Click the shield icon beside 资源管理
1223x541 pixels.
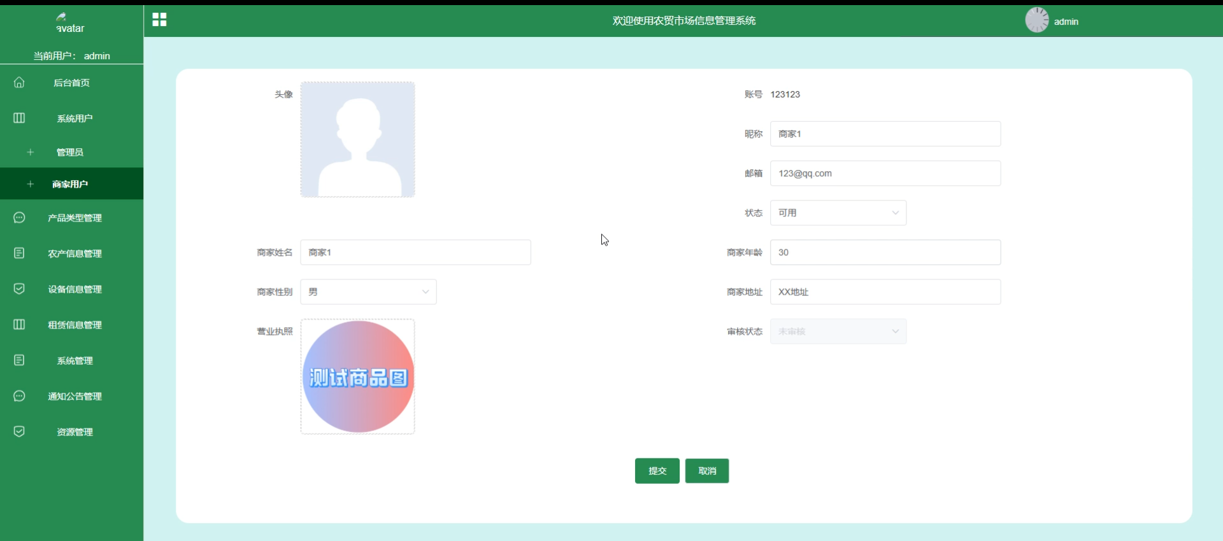[19, 432]
